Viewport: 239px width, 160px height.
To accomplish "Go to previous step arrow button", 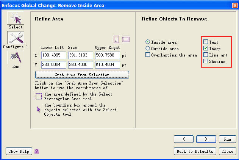I will [184, 139].
